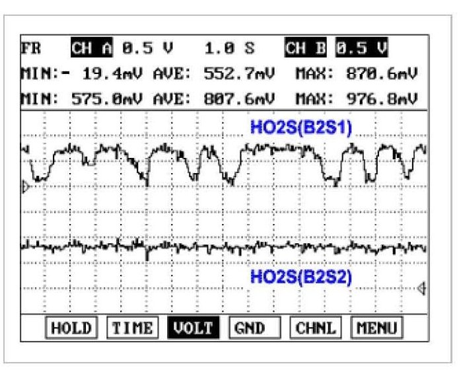Click the channel A ground marker triangle
This screenshot has height=370, width=461.
pos(26,188)
